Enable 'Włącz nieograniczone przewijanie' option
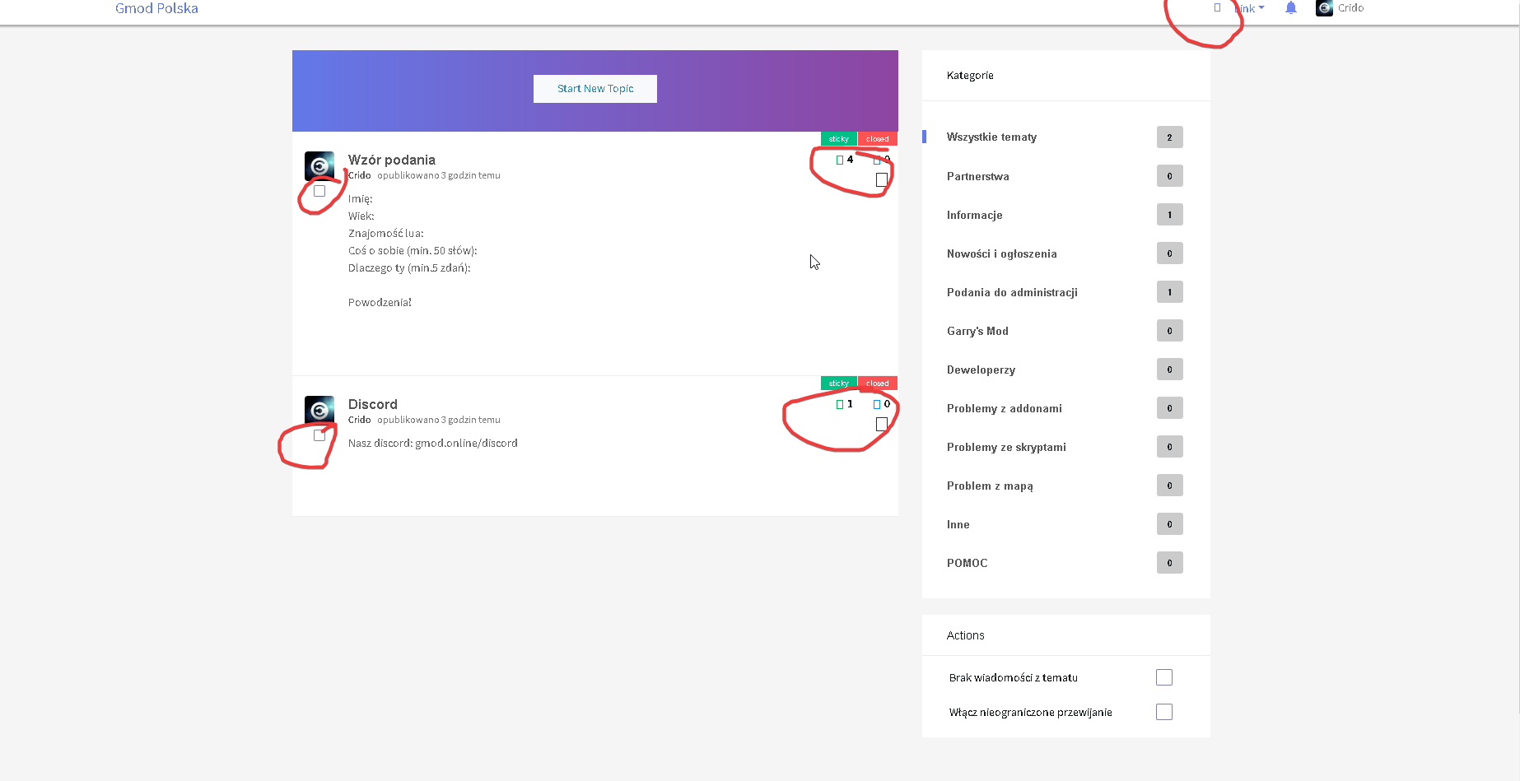Image resolution: width=1520 pixels, height=781 pixels. 1163,711
